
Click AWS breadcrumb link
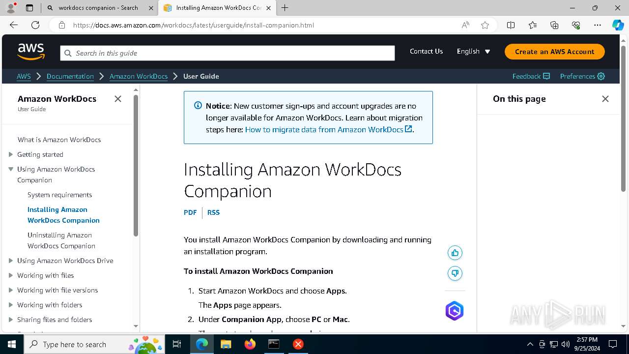(24, 76)
